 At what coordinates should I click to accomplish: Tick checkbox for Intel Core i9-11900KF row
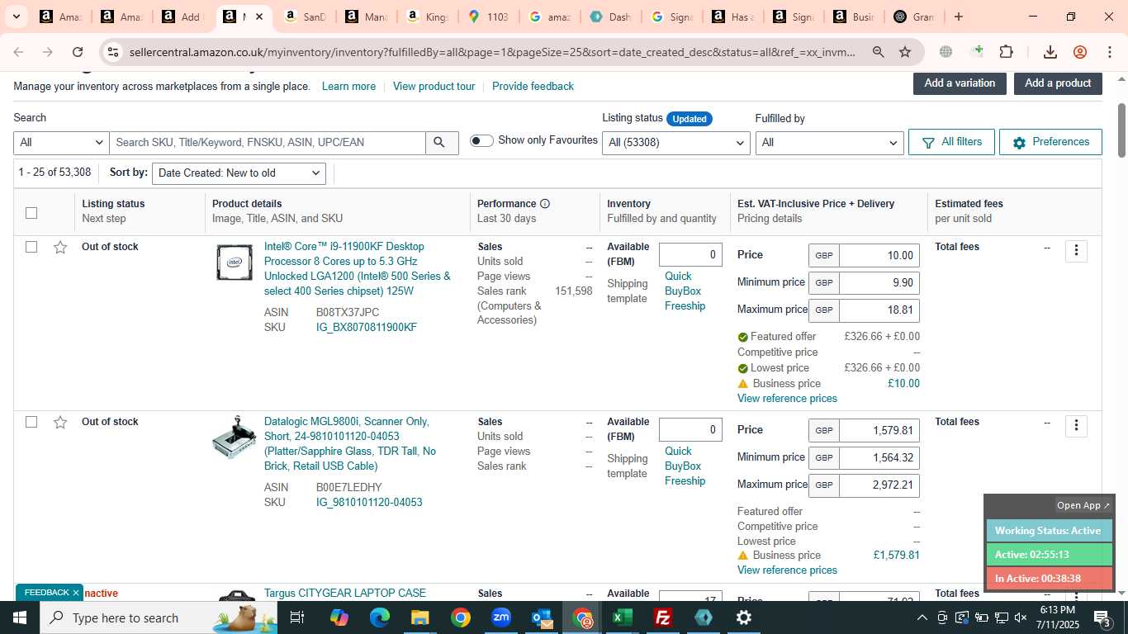(x=31, y=247)
